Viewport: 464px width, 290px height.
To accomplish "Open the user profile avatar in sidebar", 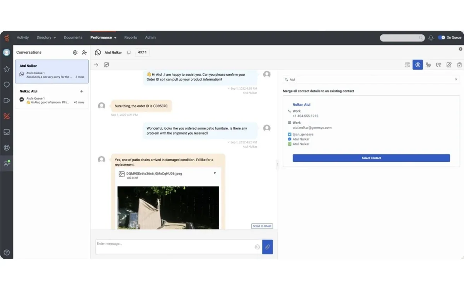I will (x=7, y=53).
